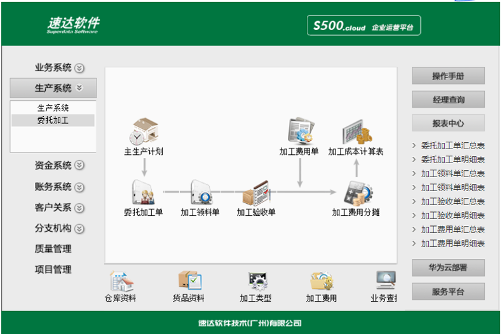This screenshot has width=502, height=334.
Task: Collapse the 生产系统 double chevron
Action: (79, 88)
